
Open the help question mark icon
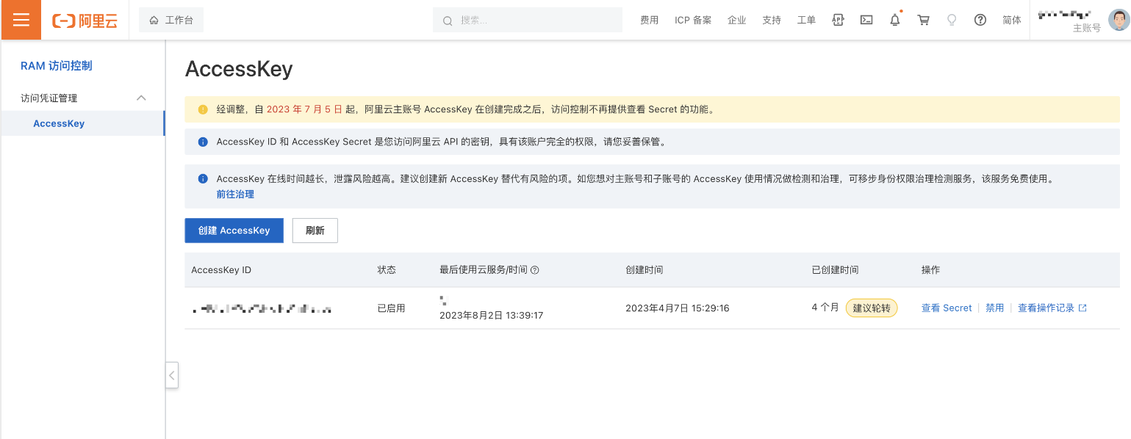tap(980, 21)
